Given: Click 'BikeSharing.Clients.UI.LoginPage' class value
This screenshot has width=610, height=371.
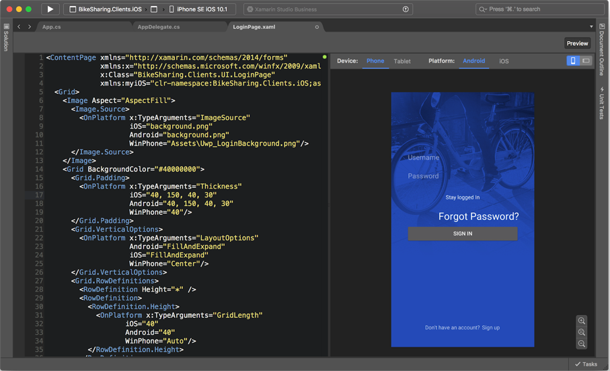Looking at the screenshot, I should pyautogui.click(x=204, y=75).
